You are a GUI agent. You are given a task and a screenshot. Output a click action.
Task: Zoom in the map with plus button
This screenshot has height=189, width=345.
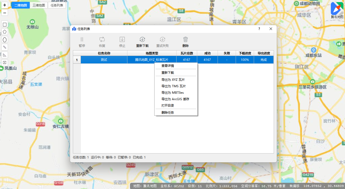point(5,5)
